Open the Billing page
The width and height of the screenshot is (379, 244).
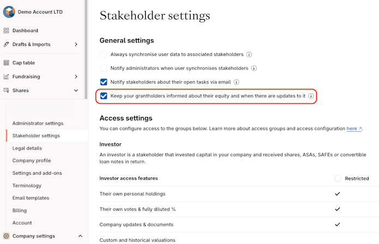pyautogui.click(x=20, y=210)
